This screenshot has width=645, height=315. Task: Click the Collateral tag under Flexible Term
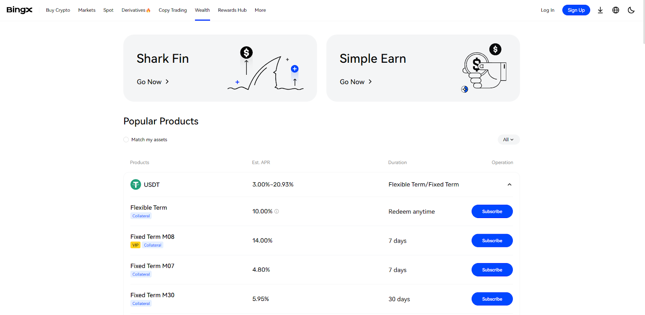point(141,216)
